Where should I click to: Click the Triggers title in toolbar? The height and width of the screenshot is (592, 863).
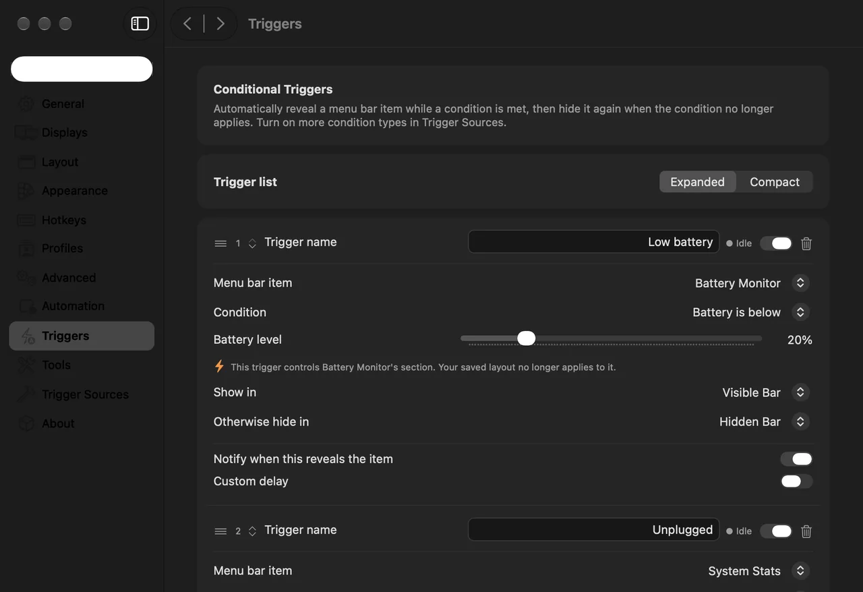click(x=275, y=24)
